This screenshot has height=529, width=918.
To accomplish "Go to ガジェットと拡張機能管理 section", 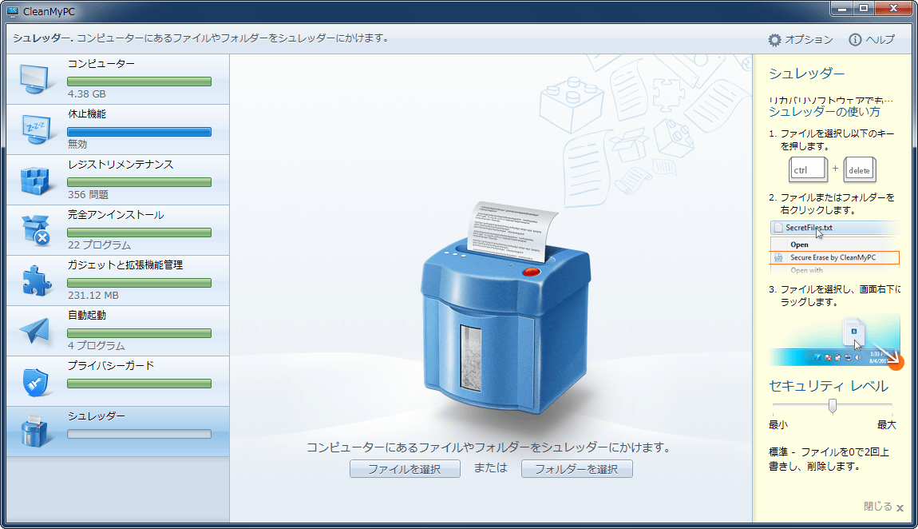I will point(125,264).
